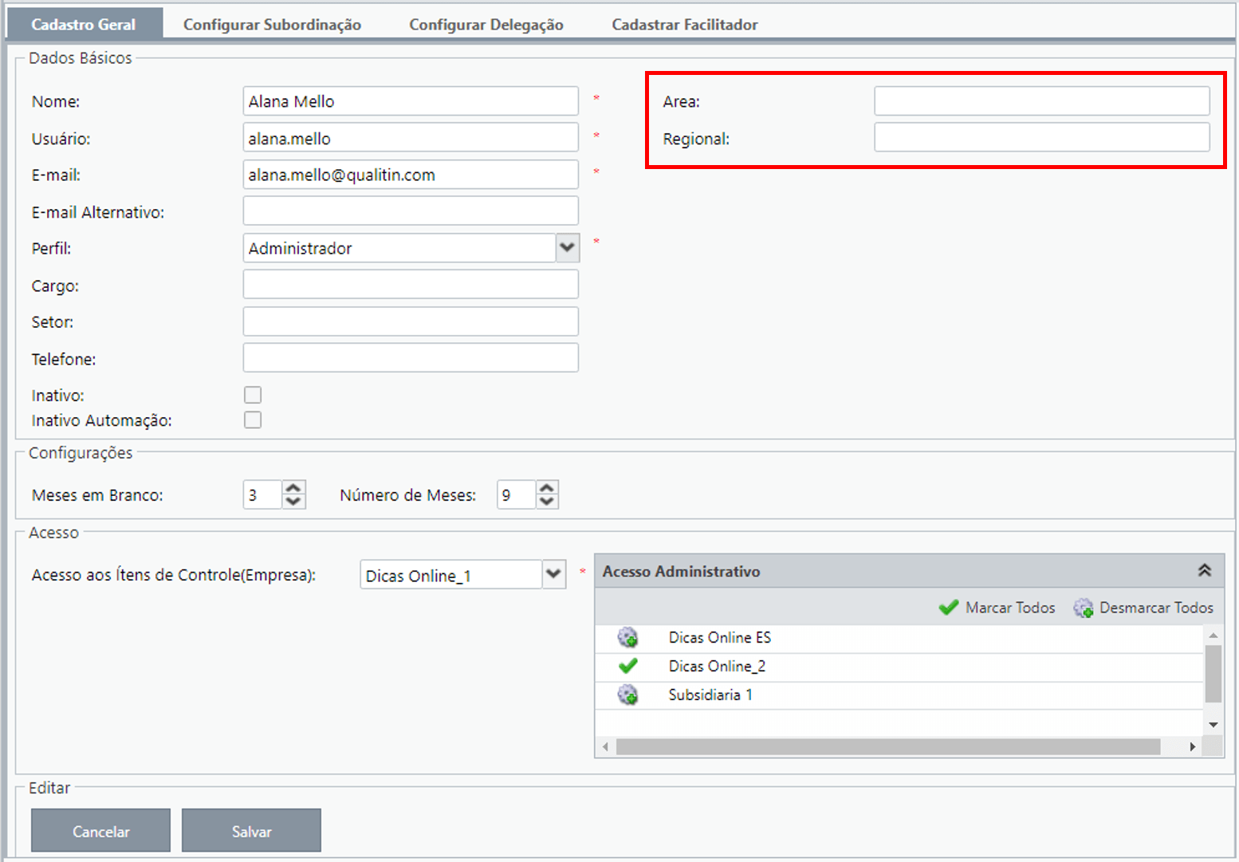
Task: Click the E-mail Alternativo field
Action: pyautogui.click(x=411, y=211)
